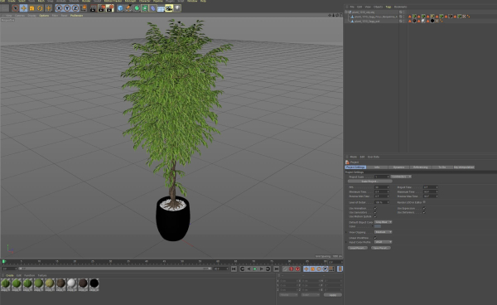The image size is (497, 305).
Task: Toggle the Z axis lock
Action: click(75, 8)
